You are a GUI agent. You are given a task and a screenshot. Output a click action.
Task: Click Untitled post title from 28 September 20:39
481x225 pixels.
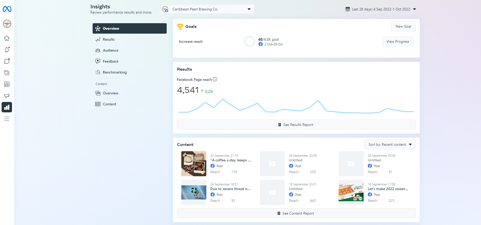click(x=296, y=160)
